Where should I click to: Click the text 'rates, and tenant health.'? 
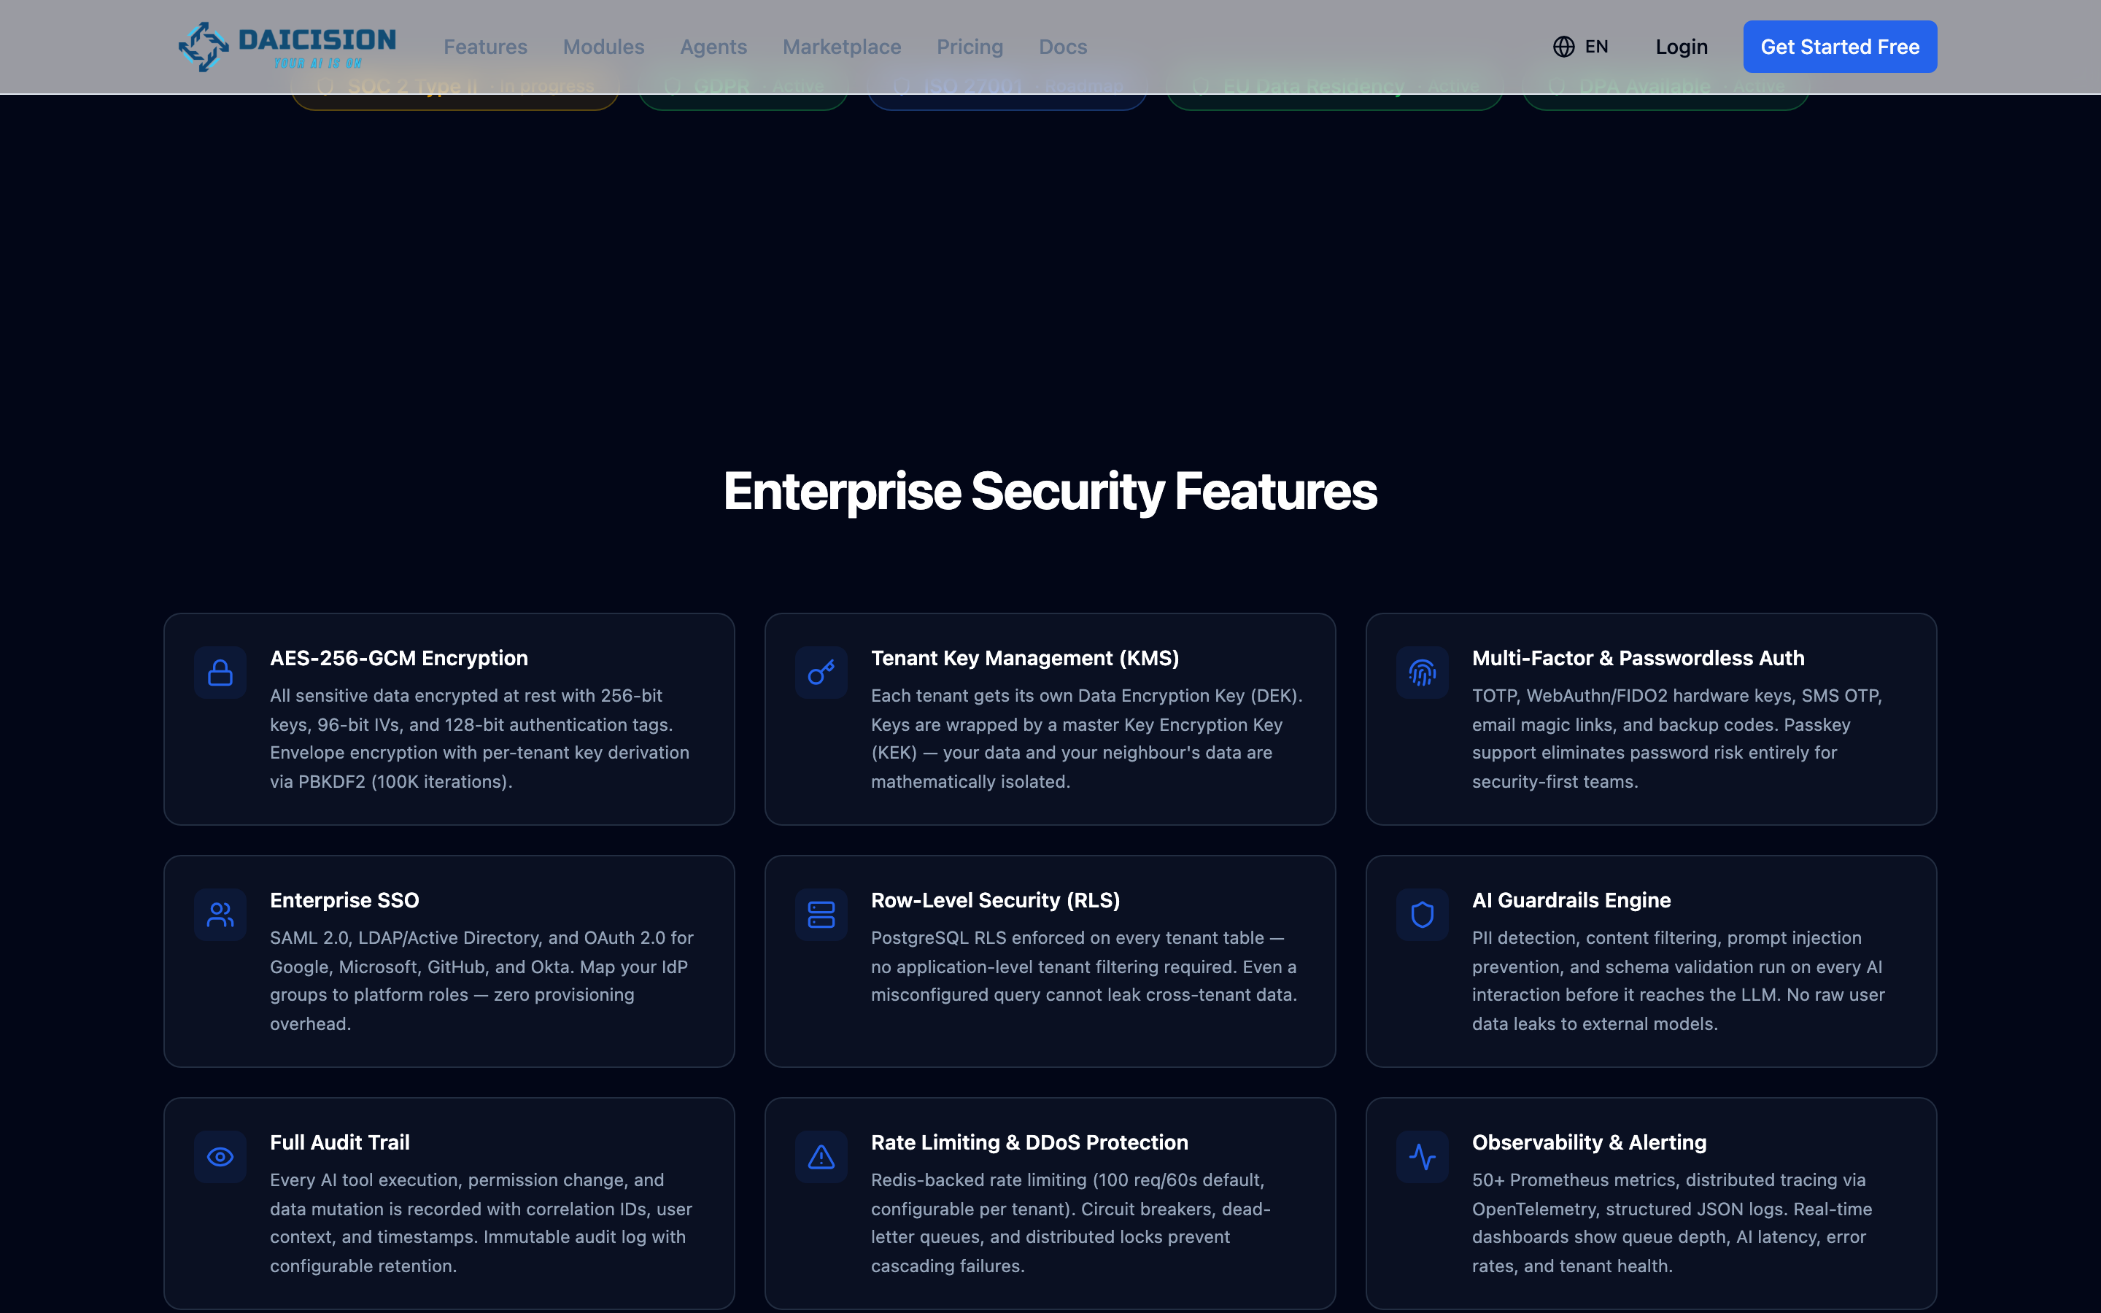point(1571,1266)
